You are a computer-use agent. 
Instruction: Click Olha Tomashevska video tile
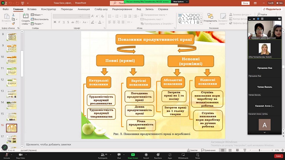tap(264, 49)
